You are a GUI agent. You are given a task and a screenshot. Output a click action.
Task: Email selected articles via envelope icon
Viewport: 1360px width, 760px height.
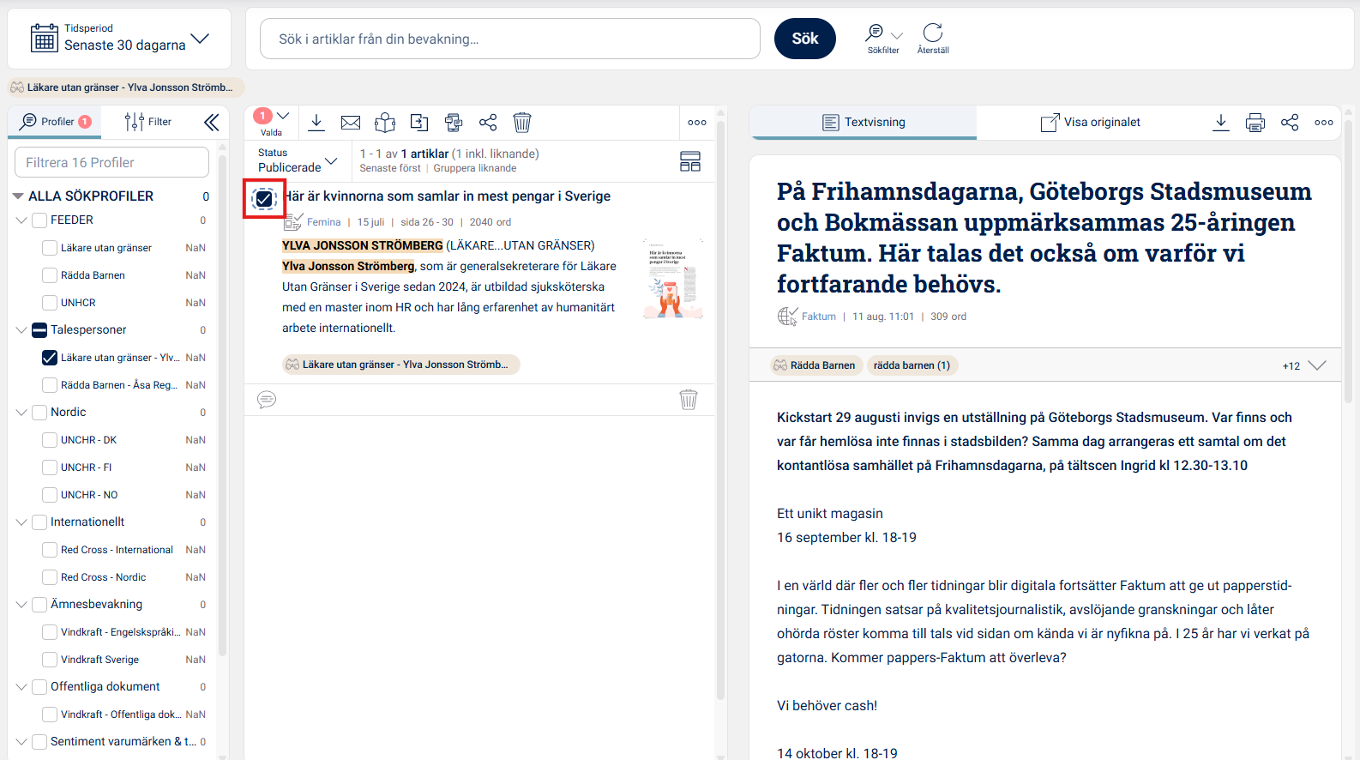[351, 123]
